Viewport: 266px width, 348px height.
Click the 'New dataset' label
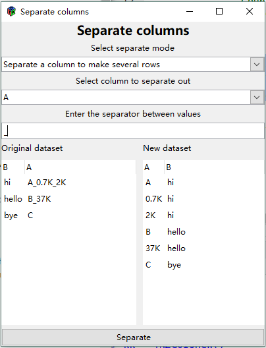(x=167, y=148)
